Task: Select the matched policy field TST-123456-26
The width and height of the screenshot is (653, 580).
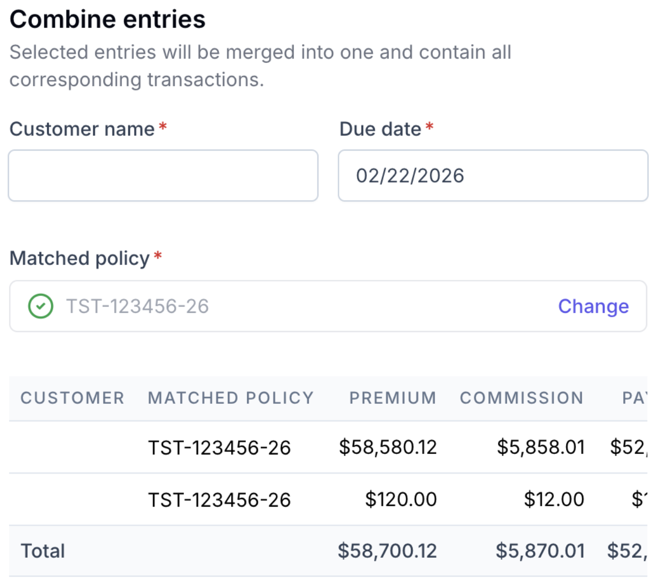Action: point(328,306)
